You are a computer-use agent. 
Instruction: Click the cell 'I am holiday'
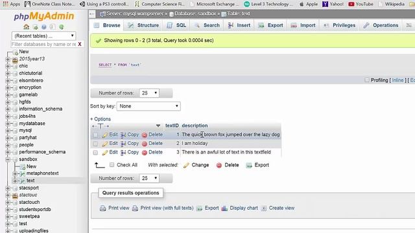coord(195,144)
